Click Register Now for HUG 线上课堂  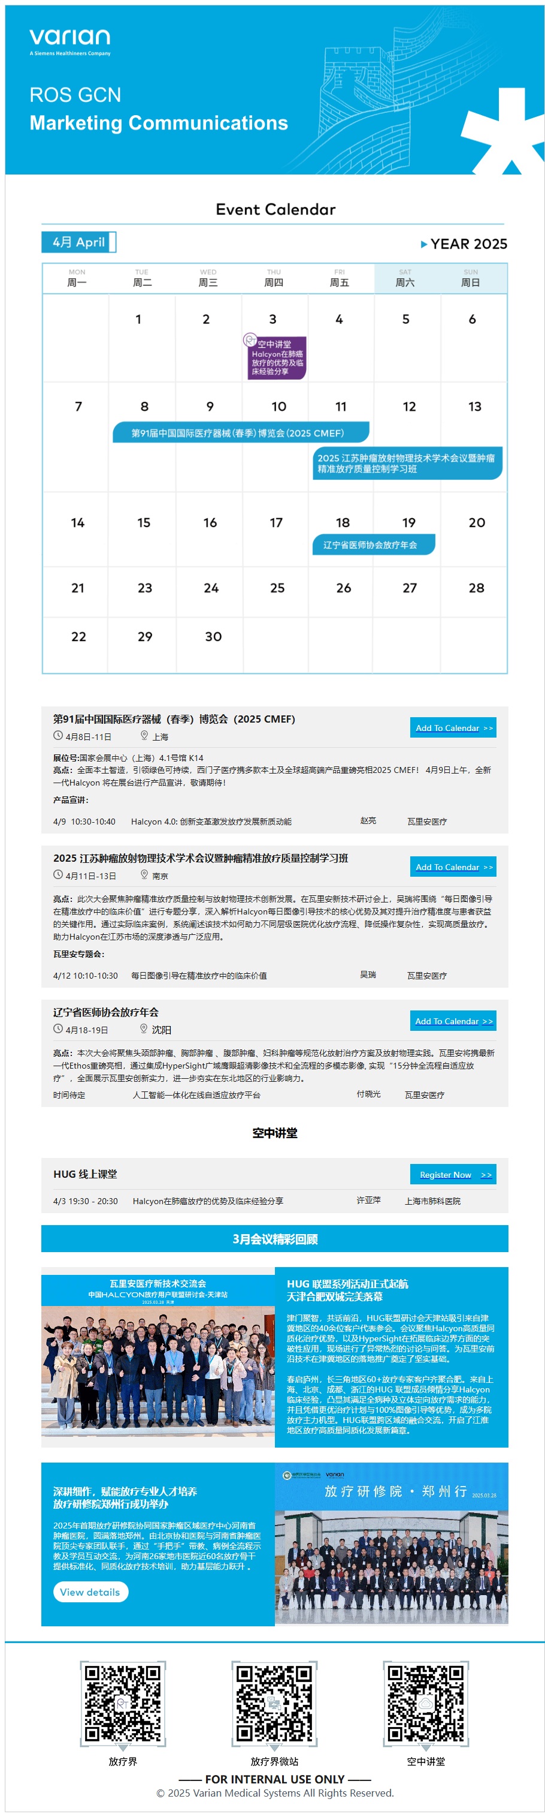pos(453,1174)
